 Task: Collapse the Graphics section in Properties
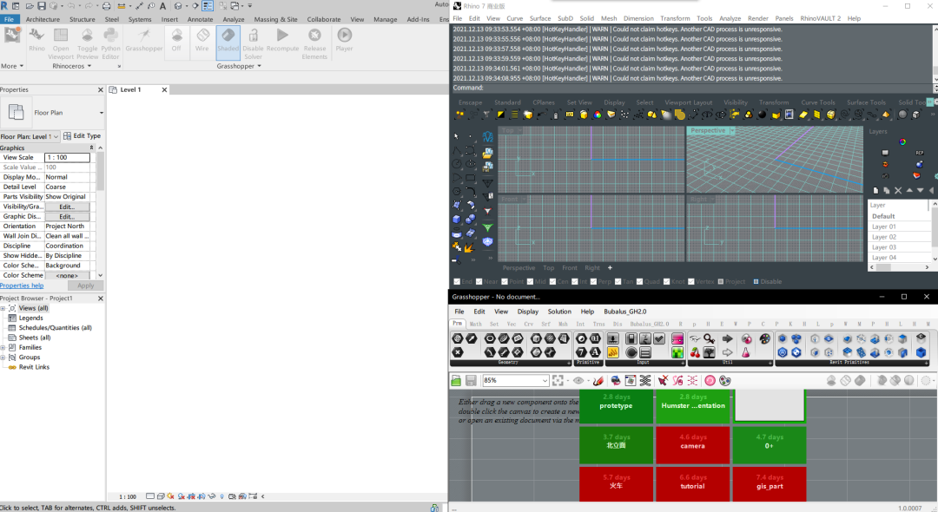[91, 148]
